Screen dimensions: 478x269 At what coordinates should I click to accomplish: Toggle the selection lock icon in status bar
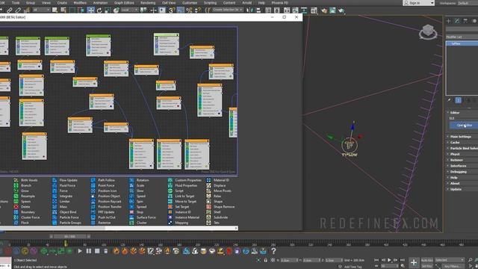click(266, 260)
